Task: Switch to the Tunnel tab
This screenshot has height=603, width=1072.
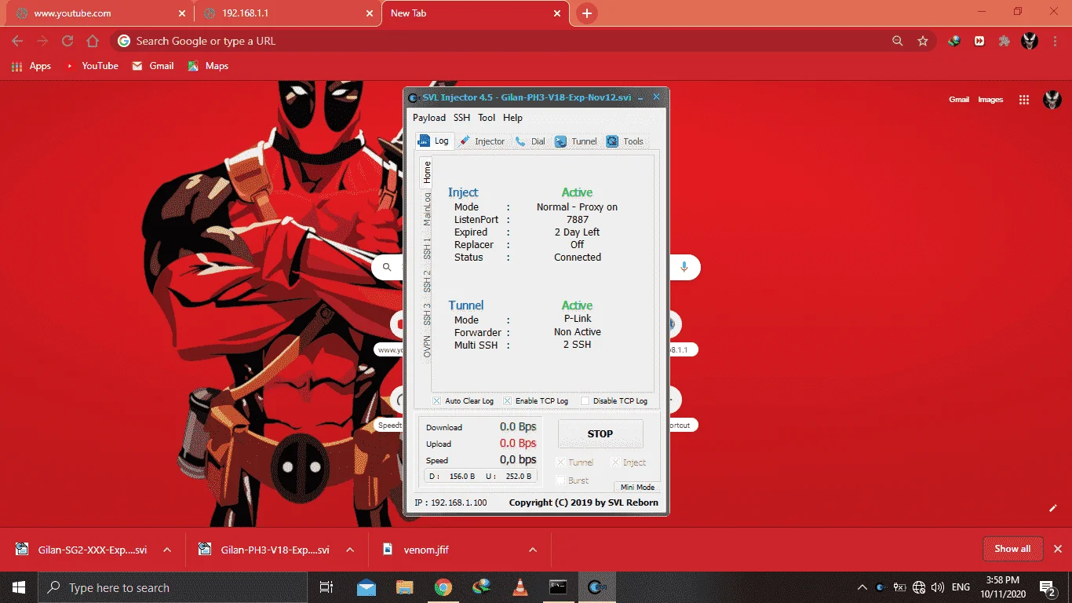Action: [576, 141]
